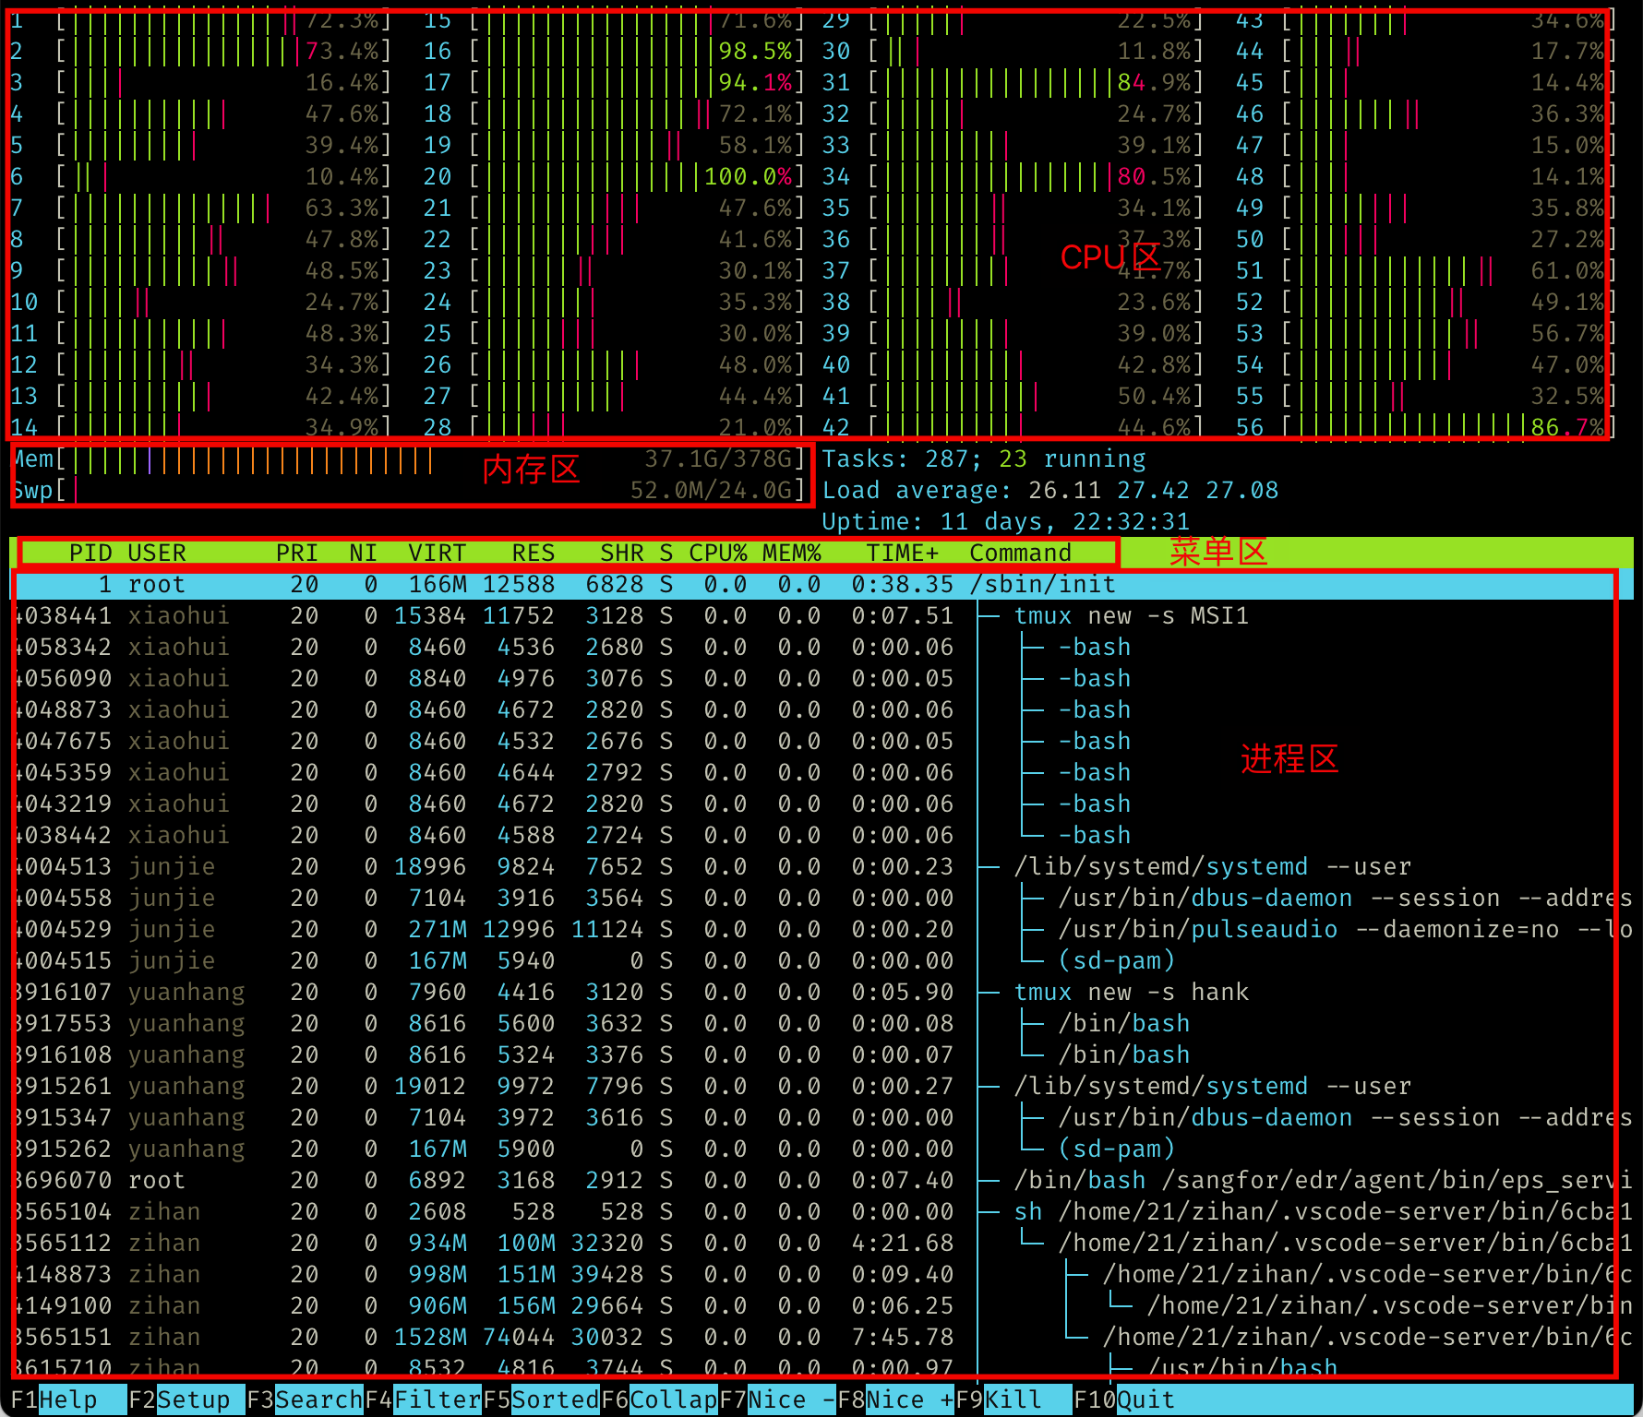This screenshot has width=1643, height=1417.
Task: Click CPU 6 meter showing 10.4%
Action: click(201, 176)
